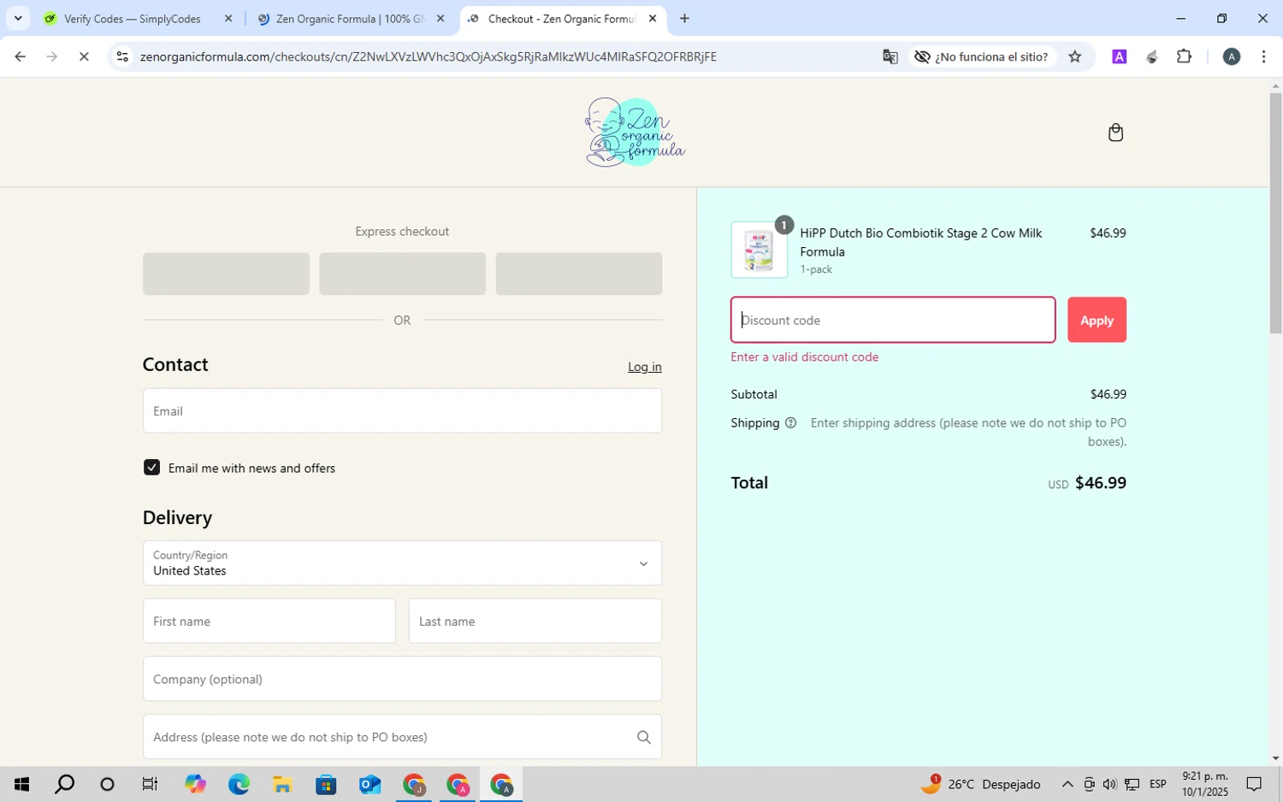
Task: Focus the Email input field
Action: (402, 410)
